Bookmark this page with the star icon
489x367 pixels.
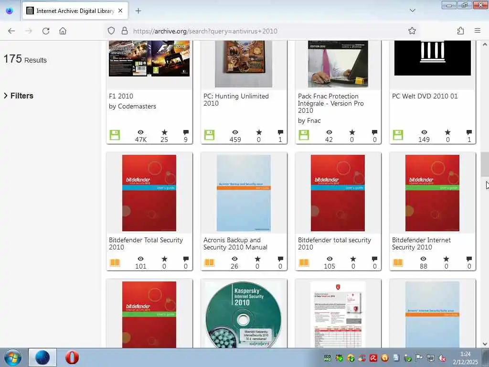point(412,31)
